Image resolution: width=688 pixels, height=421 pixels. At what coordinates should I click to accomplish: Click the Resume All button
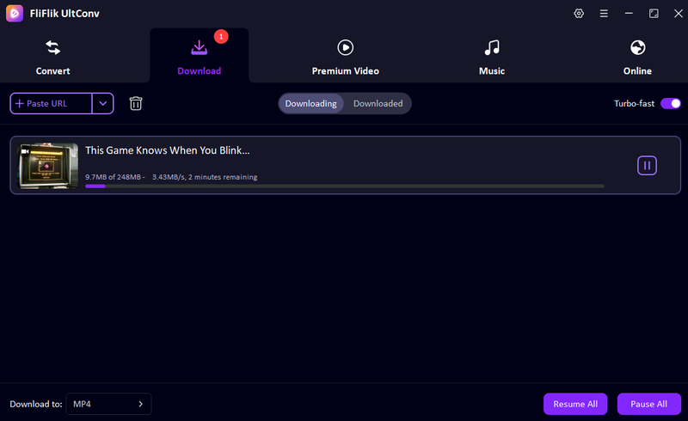(575, 404)
